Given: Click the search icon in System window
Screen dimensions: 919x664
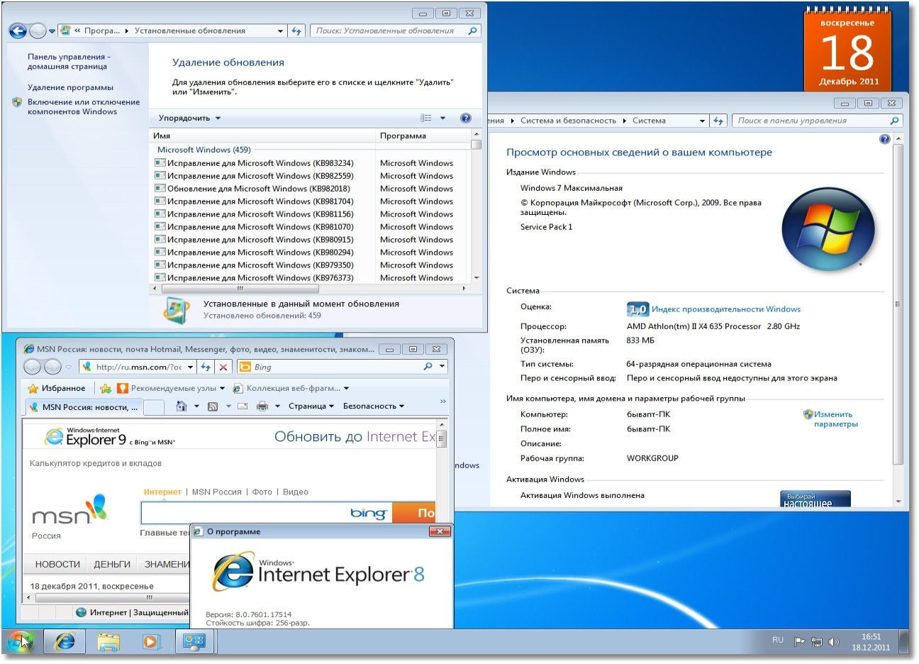Looking at the screenshot, I should tap(894, 121).
